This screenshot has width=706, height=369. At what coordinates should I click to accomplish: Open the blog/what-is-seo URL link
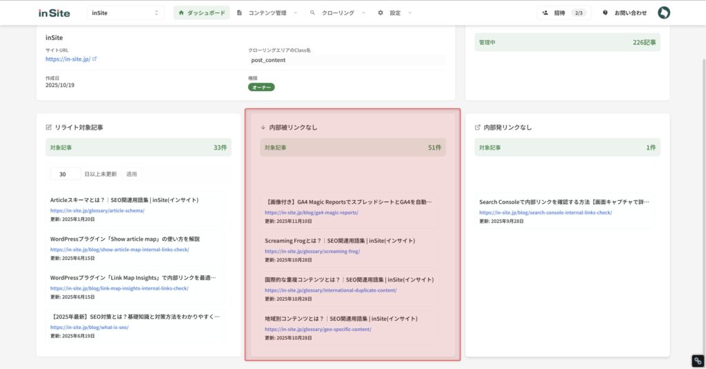pyautogui.click(x=89, y=327)
